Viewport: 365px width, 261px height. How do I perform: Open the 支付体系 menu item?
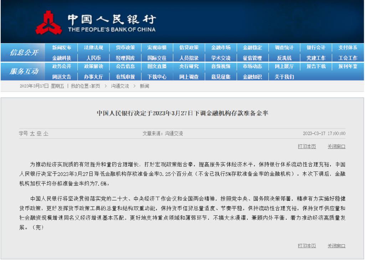(348, 47)
